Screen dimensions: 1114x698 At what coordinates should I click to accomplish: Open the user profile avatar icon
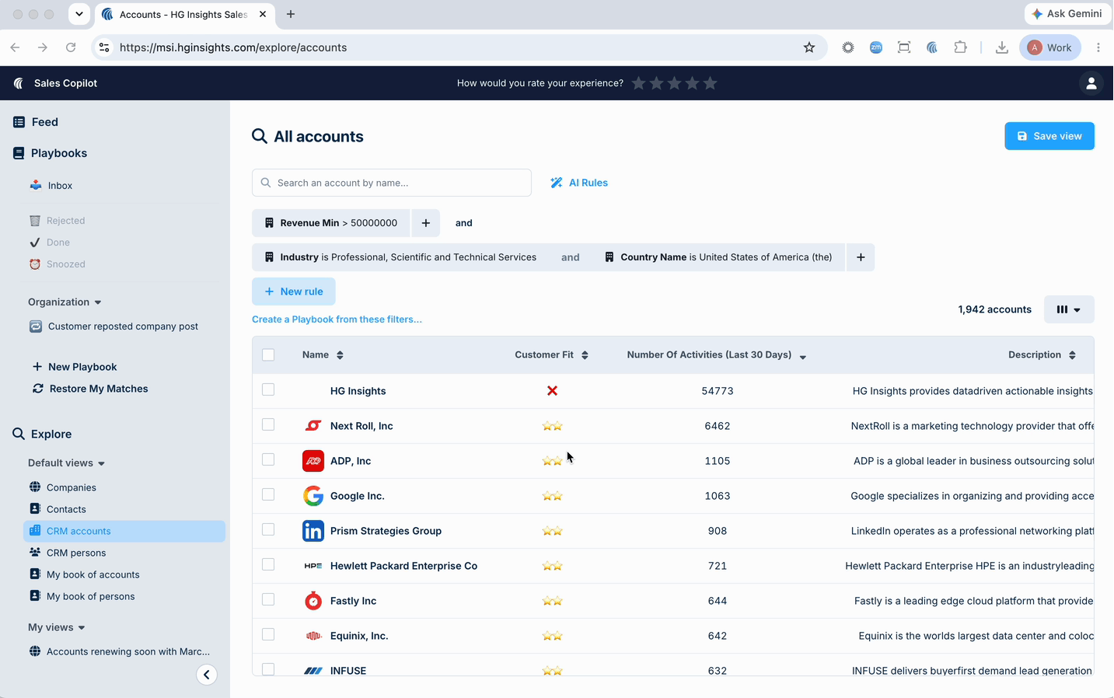(1091, 83)
